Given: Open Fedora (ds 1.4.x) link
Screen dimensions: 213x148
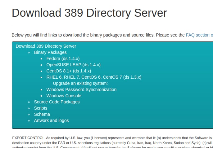Looking at the screenshot, I should click(63, 59).
